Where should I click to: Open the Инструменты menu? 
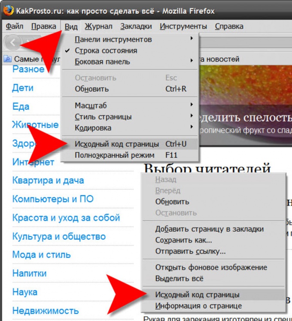(x=183, y=27)
